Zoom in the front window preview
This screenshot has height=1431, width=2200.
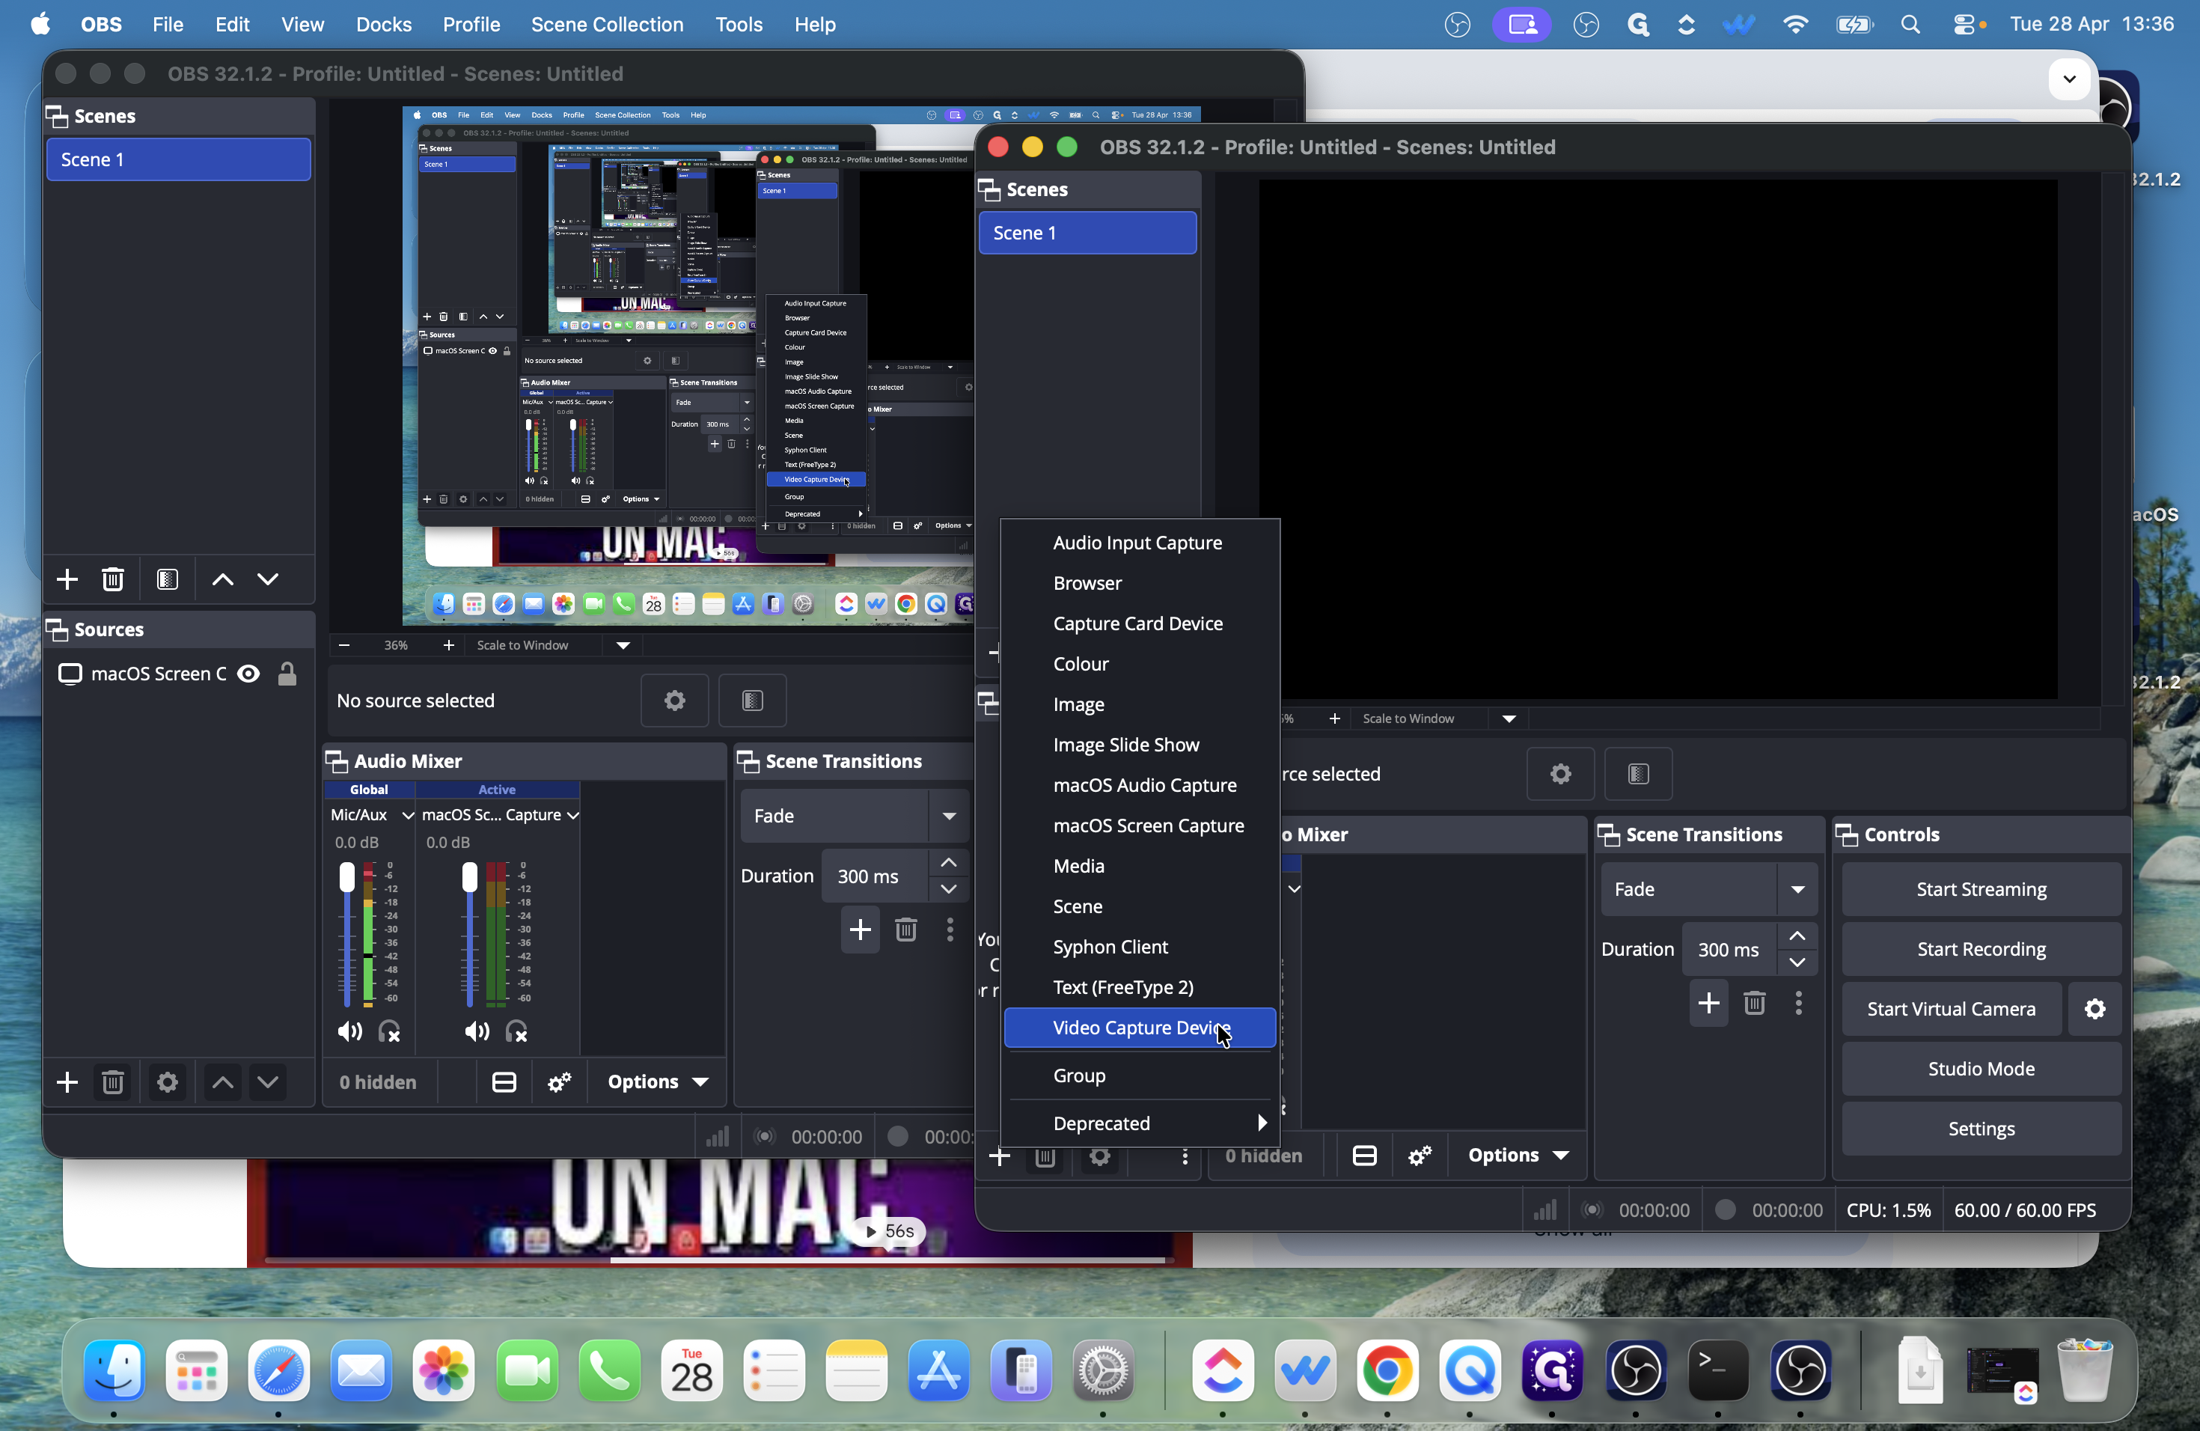(1334, 718)
